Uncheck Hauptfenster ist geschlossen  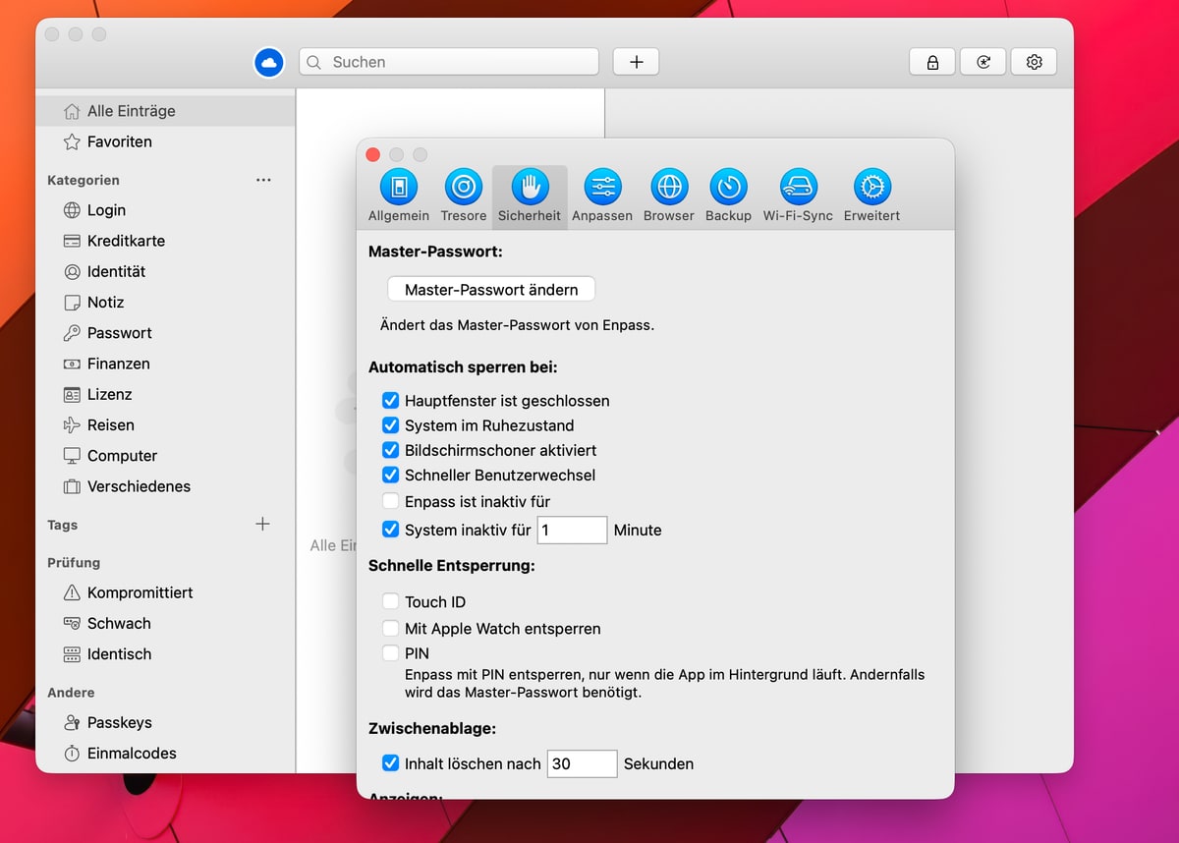391,401
